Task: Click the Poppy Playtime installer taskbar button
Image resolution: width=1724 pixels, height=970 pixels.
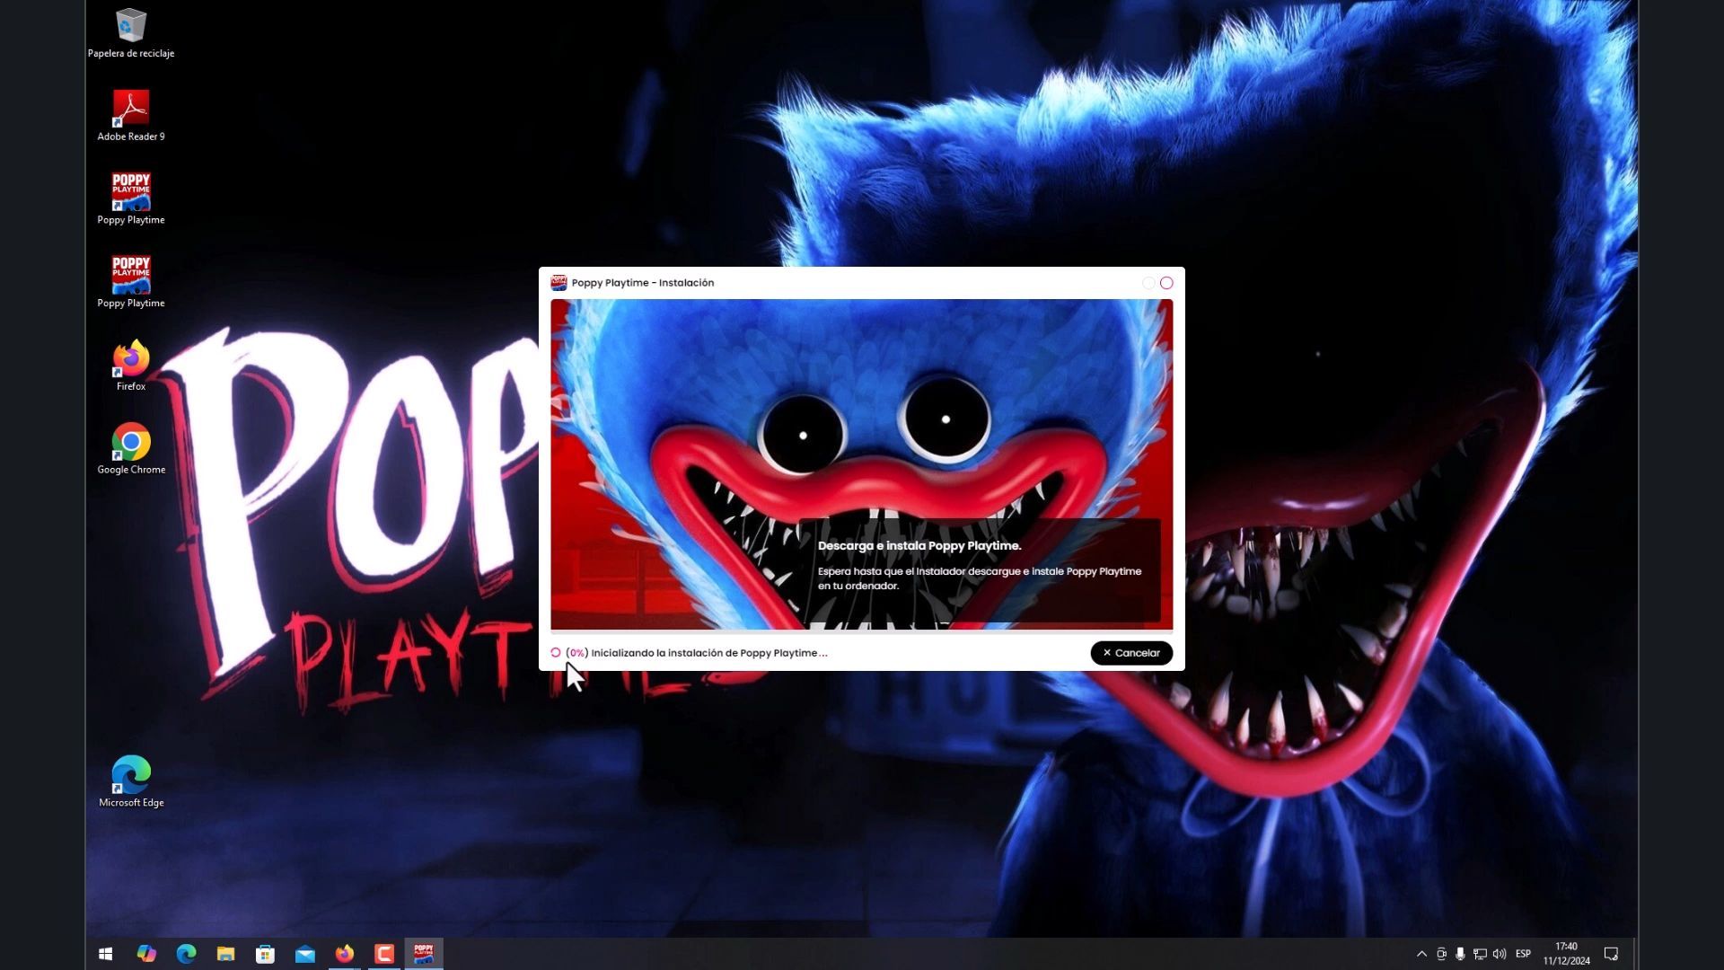Action: tap(423, 954)
